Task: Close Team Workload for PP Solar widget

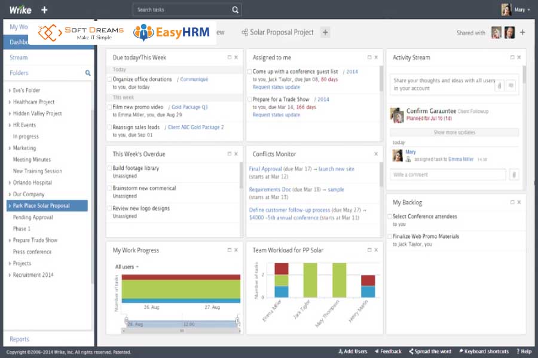Action: (x=376, y=250)
